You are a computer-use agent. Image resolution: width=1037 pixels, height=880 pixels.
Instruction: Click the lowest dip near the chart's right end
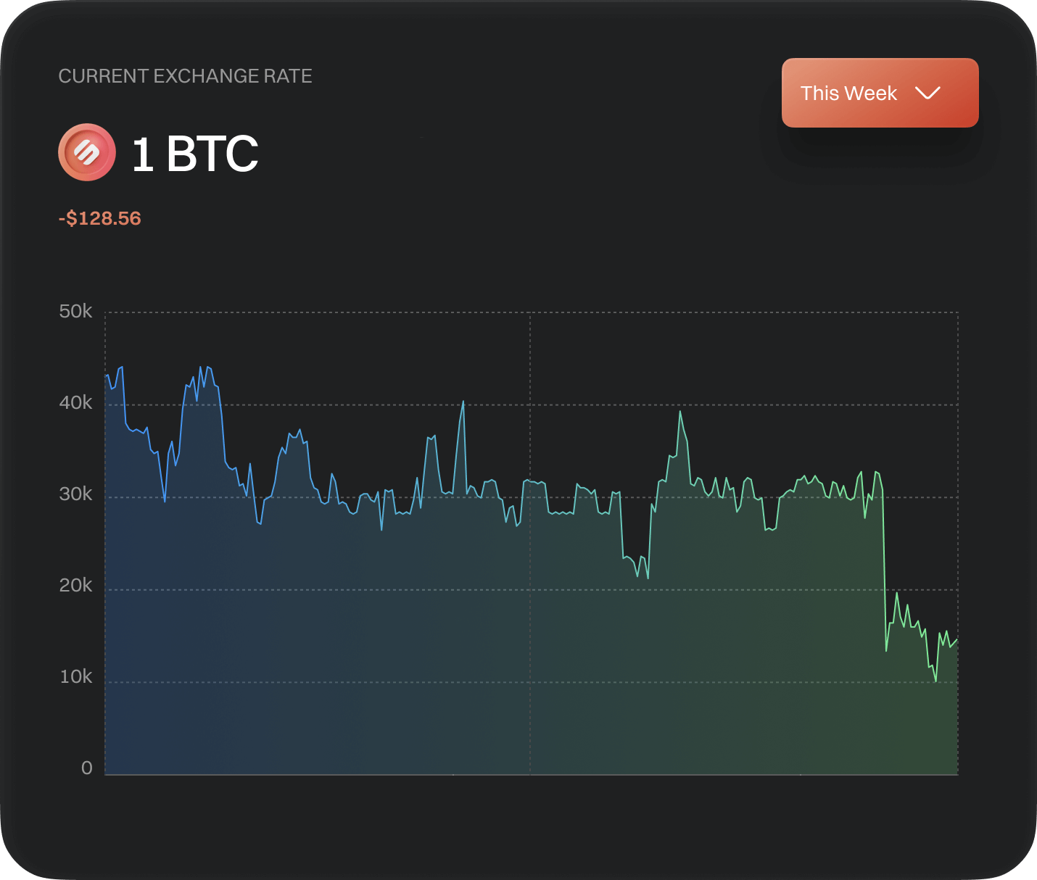pos(935,680)
